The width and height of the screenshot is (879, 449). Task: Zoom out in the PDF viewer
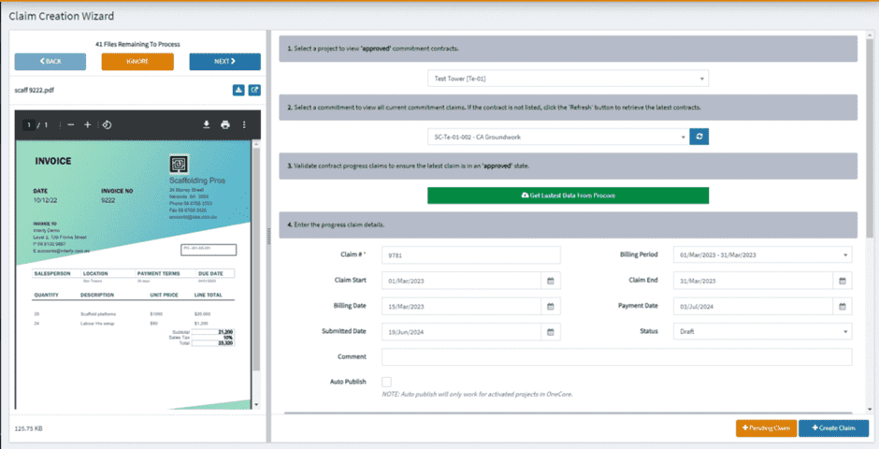[x=71, y=124]
